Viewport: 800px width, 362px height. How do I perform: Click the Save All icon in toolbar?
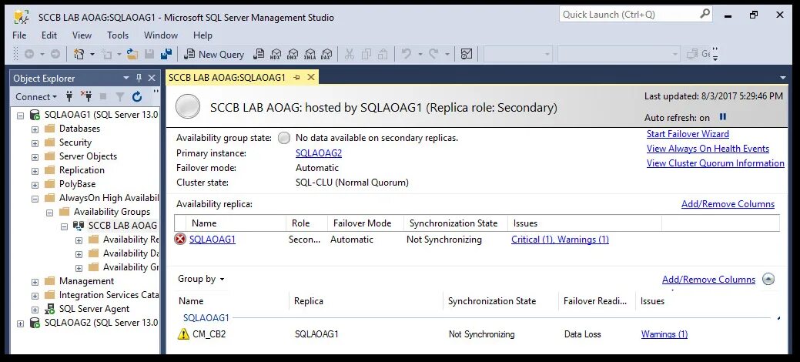[166, 54]
